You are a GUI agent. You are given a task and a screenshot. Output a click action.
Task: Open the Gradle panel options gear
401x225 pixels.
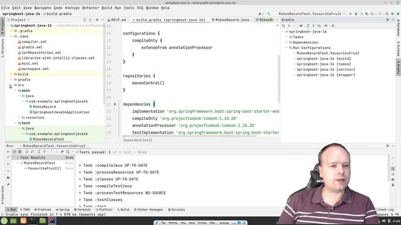pyautogui.click(x=387, y=19)
